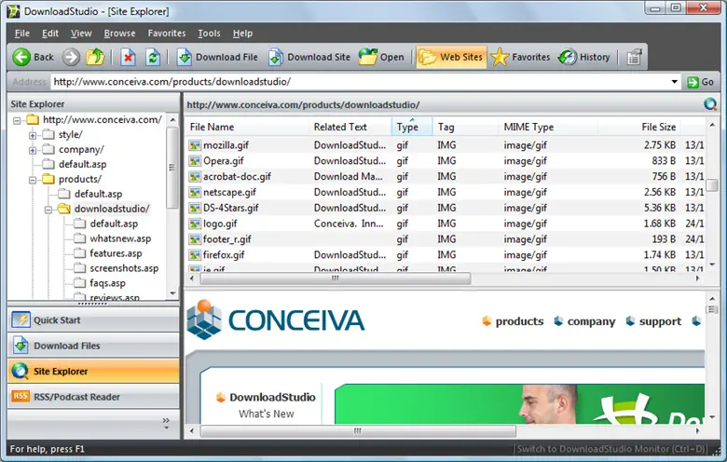Click the DS-4Stars.gif file icon
Screen dimensions: 727x462
[x=194, y=208]
